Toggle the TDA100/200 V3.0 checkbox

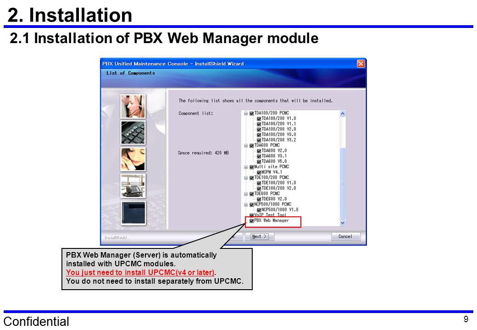(x=259, y=135)
